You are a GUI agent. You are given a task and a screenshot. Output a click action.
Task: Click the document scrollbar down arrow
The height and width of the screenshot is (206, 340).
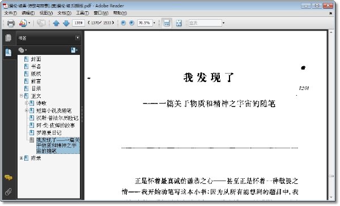[331, 198]
